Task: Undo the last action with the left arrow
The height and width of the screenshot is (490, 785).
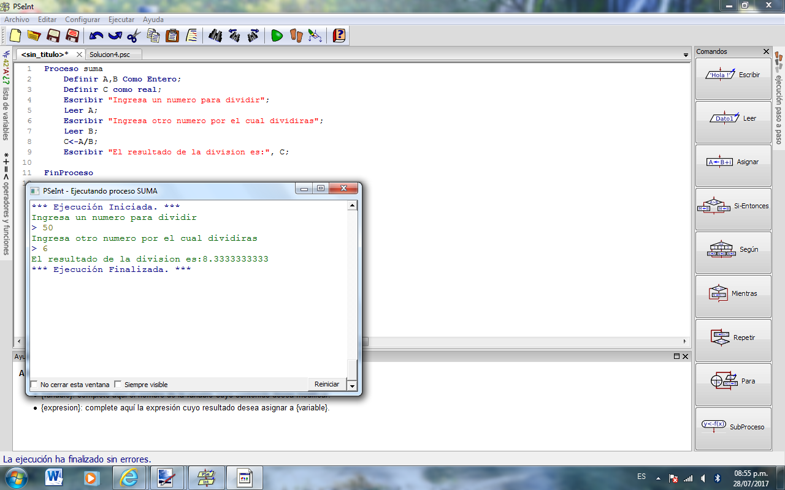Action: pos(96,36)
